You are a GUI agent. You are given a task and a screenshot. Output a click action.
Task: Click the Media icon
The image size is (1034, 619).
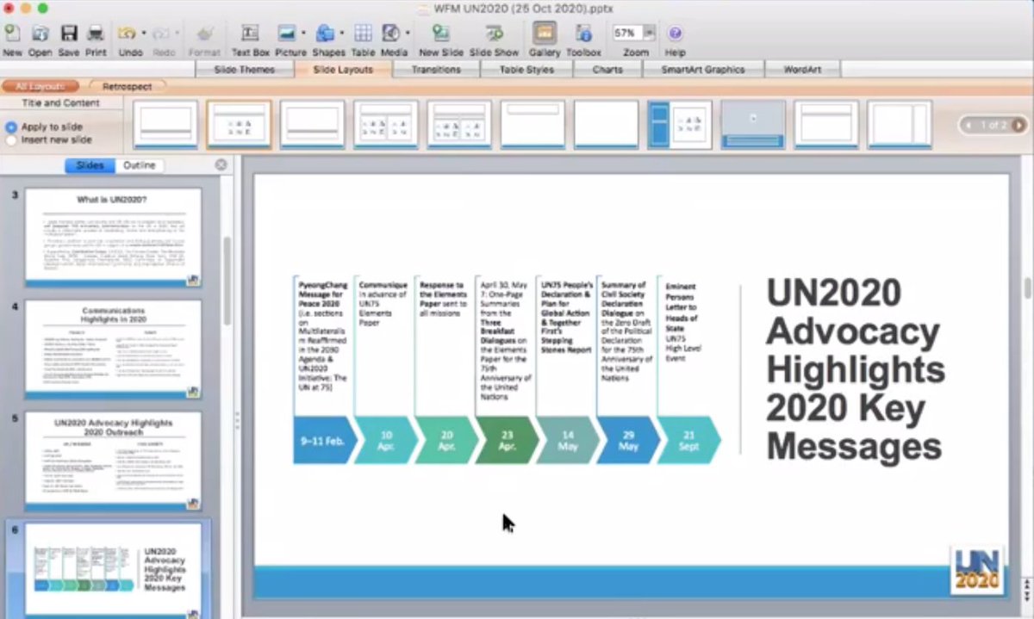coord(391,34)
